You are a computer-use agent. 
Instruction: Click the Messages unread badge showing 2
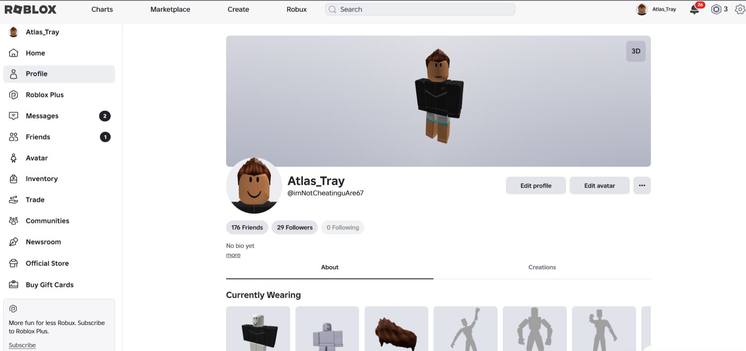coord(105,116)
